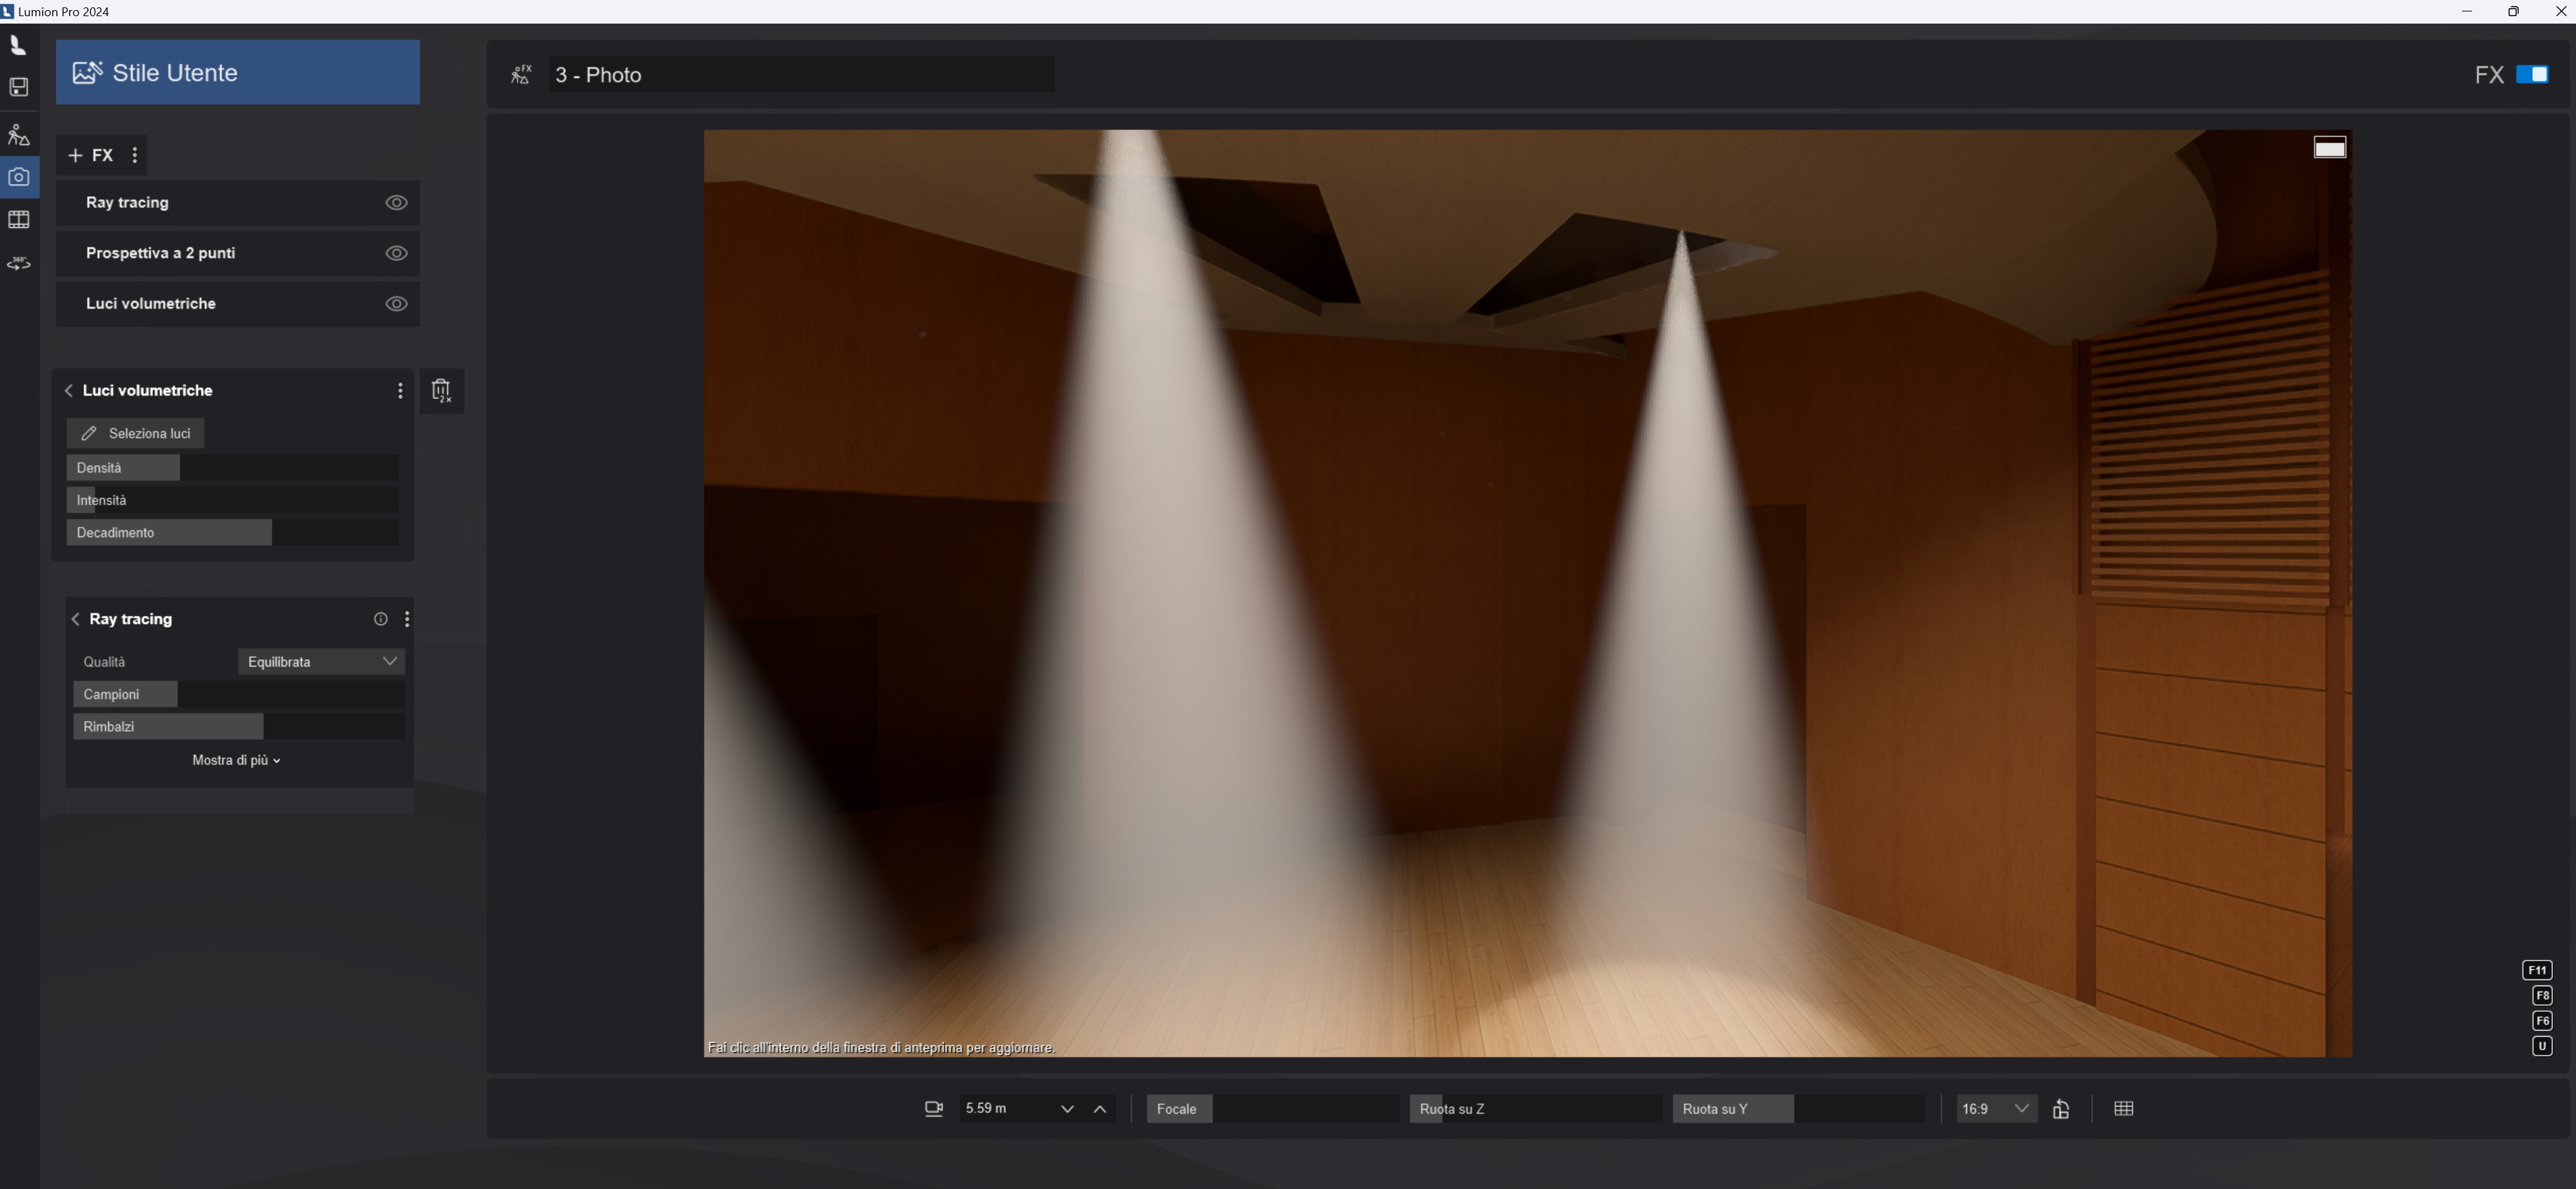Image resolution: width=2576 pixels, height=1189 pixels.
Task: Click the Stile Utente style button
Action: 238,72
